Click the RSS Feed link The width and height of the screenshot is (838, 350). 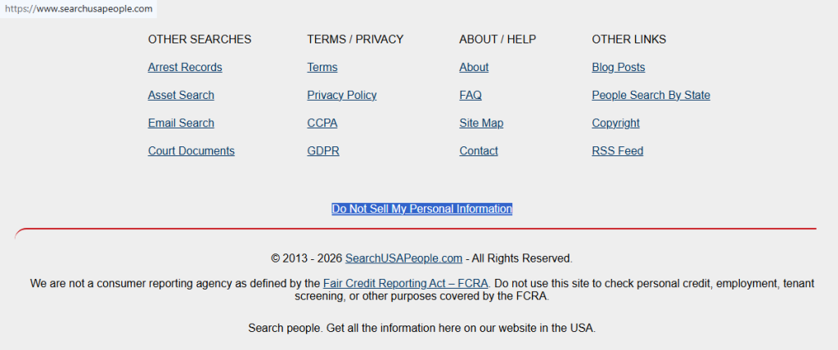[x=618, y=150]
